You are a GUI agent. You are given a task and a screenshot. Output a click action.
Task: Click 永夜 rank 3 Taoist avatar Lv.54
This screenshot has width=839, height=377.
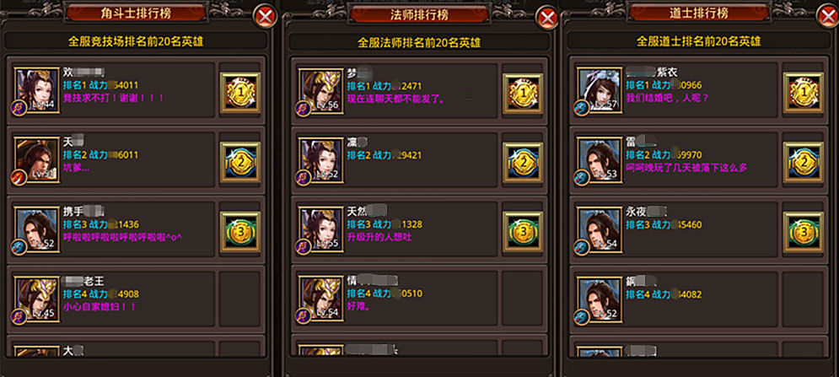pos(600,229)
